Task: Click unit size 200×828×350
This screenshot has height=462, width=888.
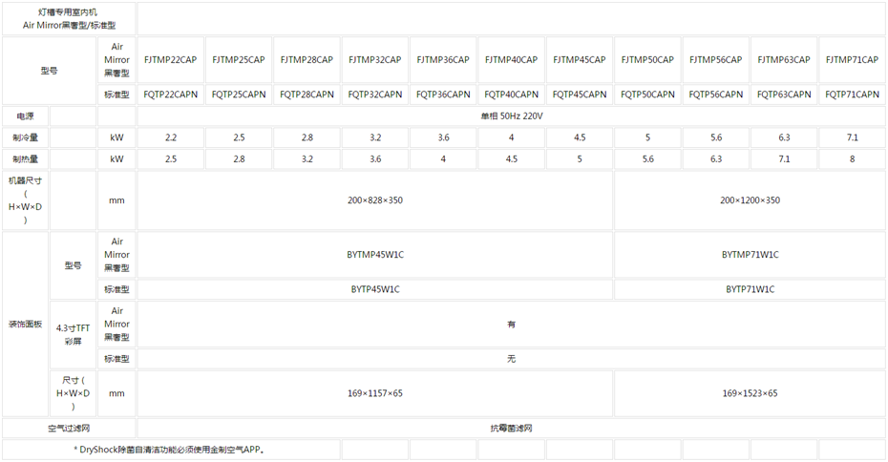Action: (375, 200)
